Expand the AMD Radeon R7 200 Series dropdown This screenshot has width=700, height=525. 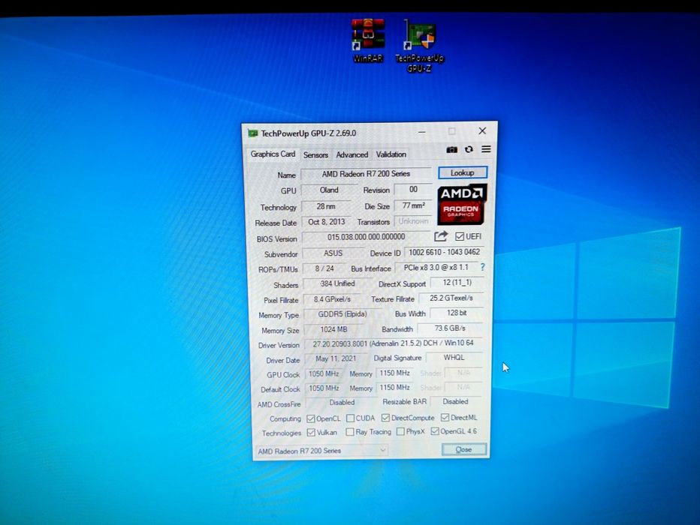321,451
